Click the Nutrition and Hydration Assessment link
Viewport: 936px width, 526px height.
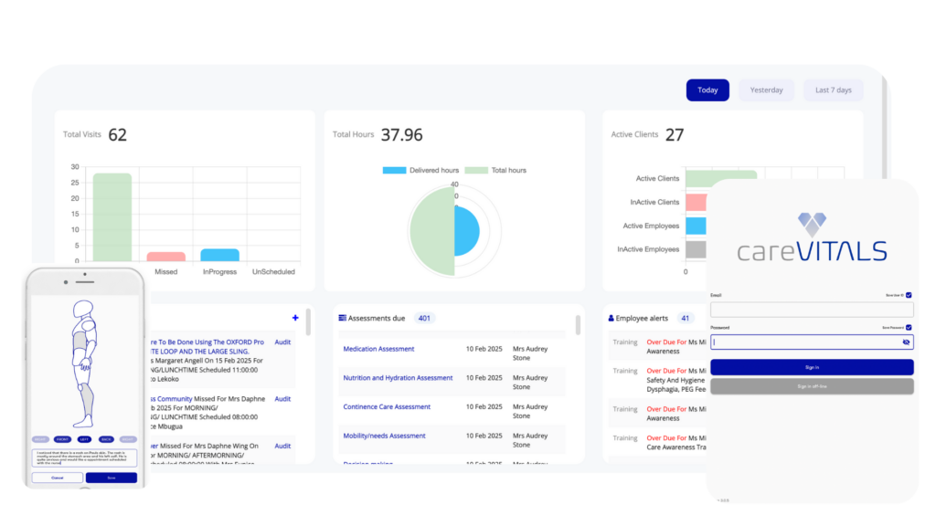[398, 378]
